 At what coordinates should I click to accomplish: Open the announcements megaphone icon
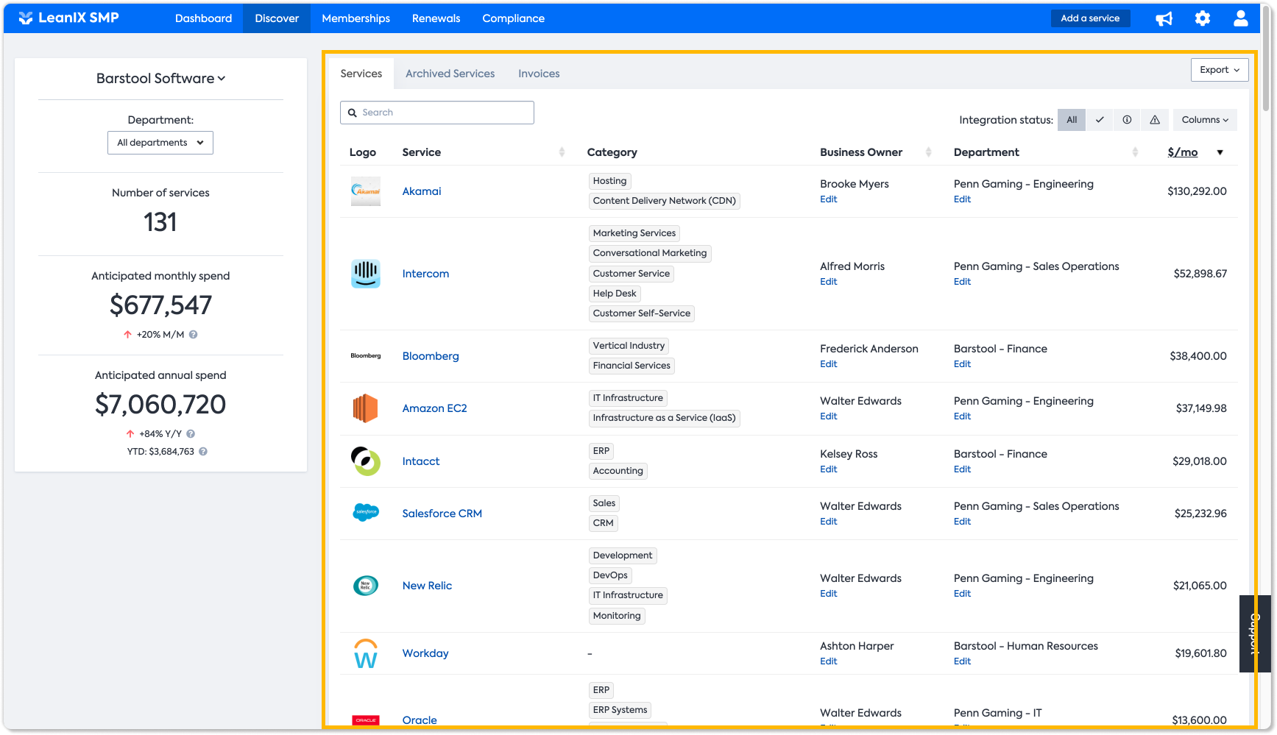[1164, 18]
